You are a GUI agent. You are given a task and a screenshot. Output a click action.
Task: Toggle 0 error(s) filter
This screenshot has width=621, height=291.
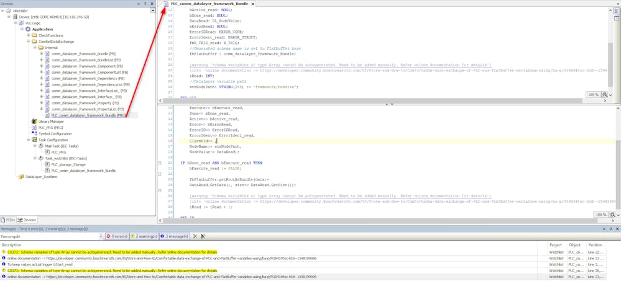pos(117,236)
